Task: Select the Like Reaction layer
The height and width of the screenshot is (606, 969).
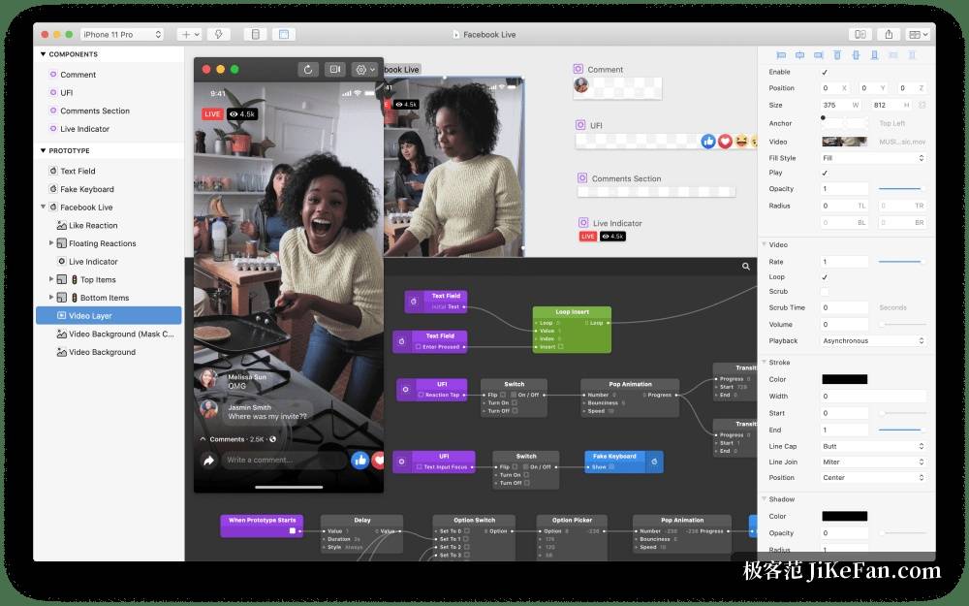Action: pyautogui.click(x=93, y=225)
